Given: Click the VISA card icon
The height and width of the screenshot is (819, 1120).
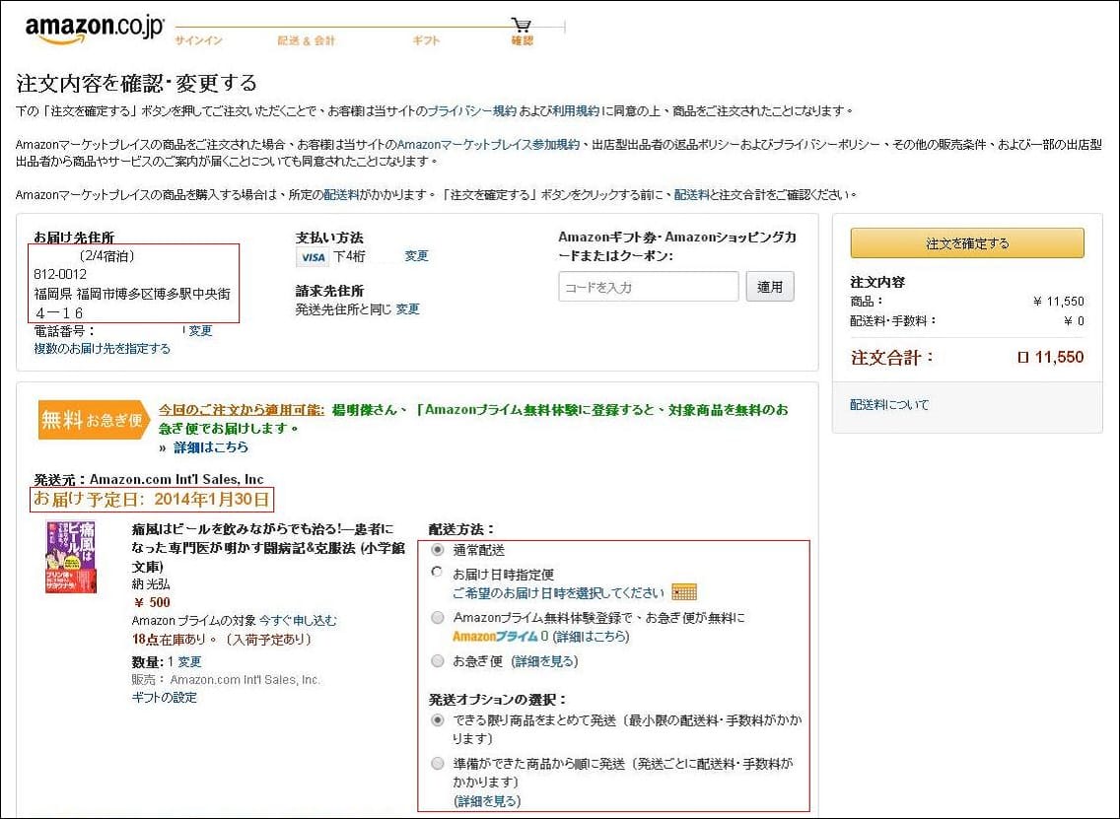Looking at the screenshot, I should pos(311,256).
